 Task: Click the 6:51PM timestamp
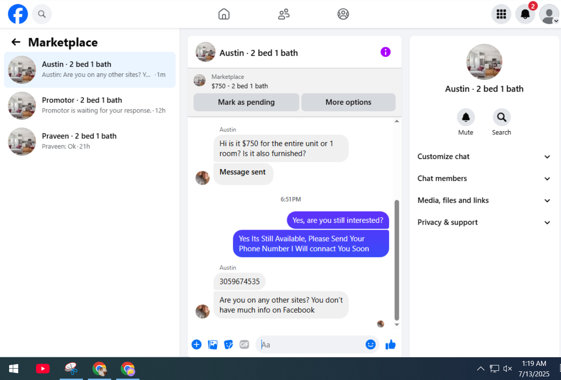click(x=291, y=199)
